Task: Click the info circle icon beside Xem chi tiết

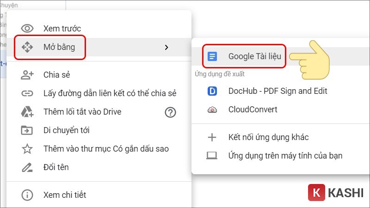Action: tap(27, 195)
